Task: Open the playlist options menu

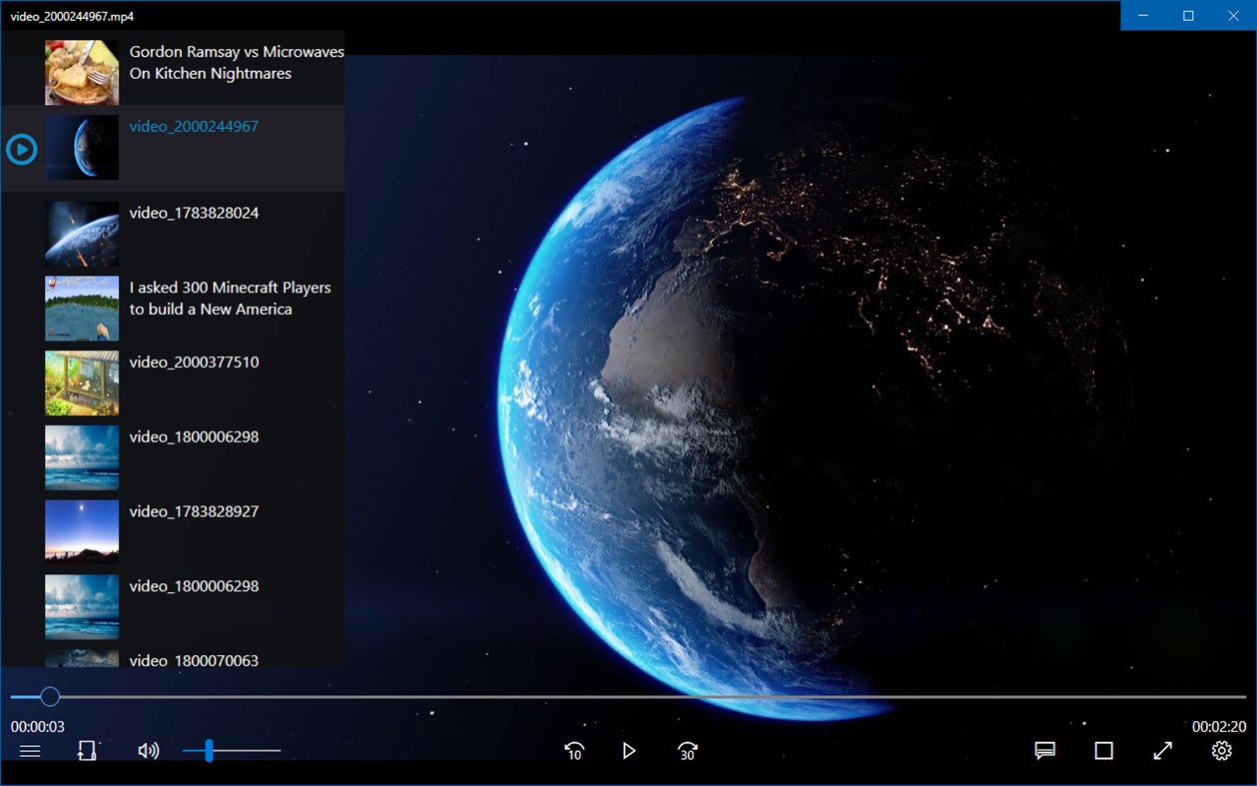Action: 30,750
